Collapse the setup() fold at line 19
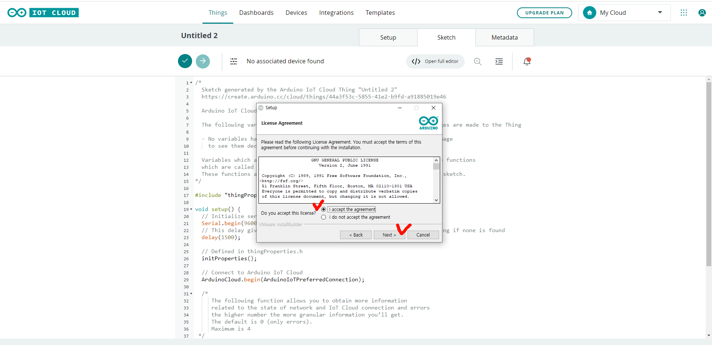712x345 pixels. (x=191, y=209)
